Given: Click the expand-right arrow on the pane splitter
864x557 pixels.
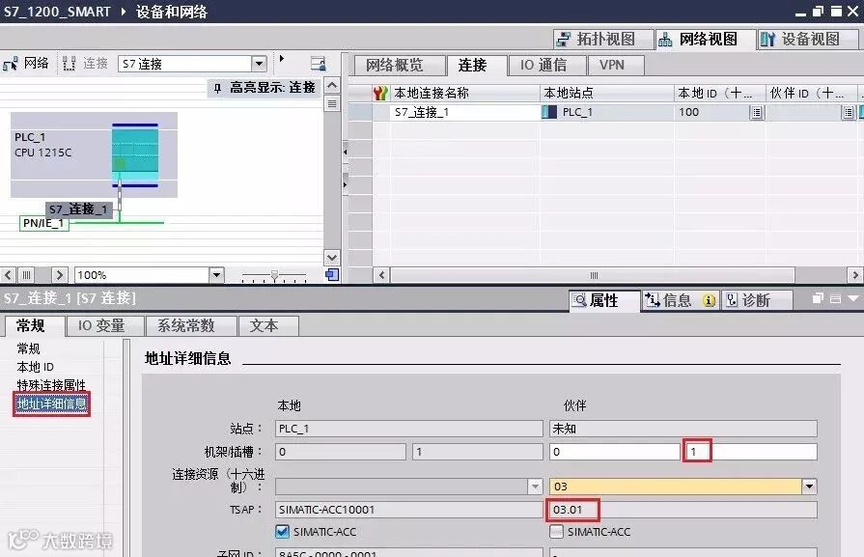Looking at the screenshot, I should tap(346, 184).
